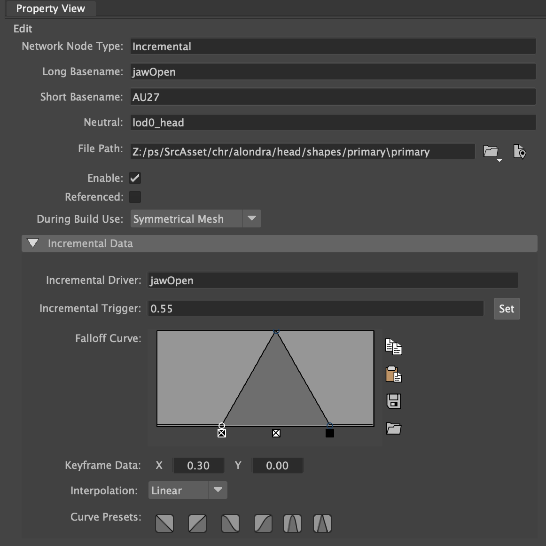The image size is (546, 546).
Task: Save the falloff curve with floppy icon
Action: coord(394,401)
